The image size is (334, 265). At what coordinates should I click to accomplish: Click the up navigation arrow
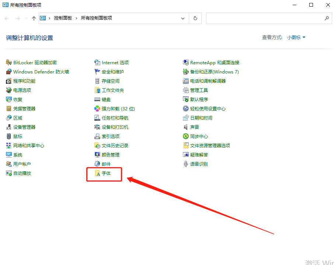(34, 18)
